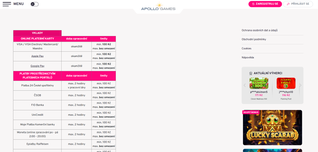The image size is (318, 152).
Task: Open the Apple Pay link
Action: click(x=37, y=56)
